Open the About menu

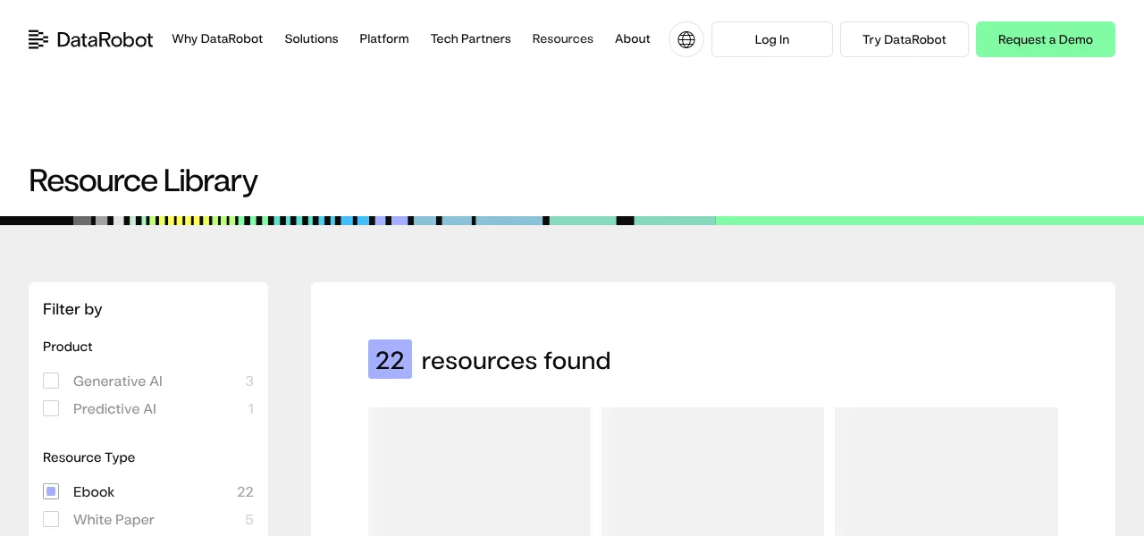tap(633, 39)
